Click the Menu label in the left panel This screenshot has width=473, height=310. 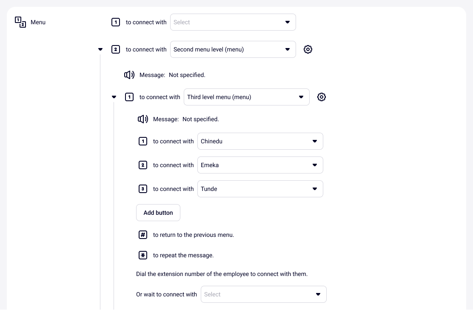tap(38, 22)
